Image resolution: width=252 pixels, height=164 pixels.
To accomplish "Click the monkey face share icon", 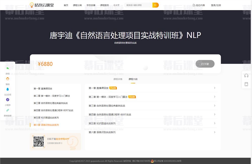I will point(8,79).
